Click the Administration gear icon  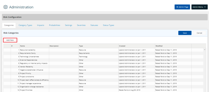click(6, 7)
